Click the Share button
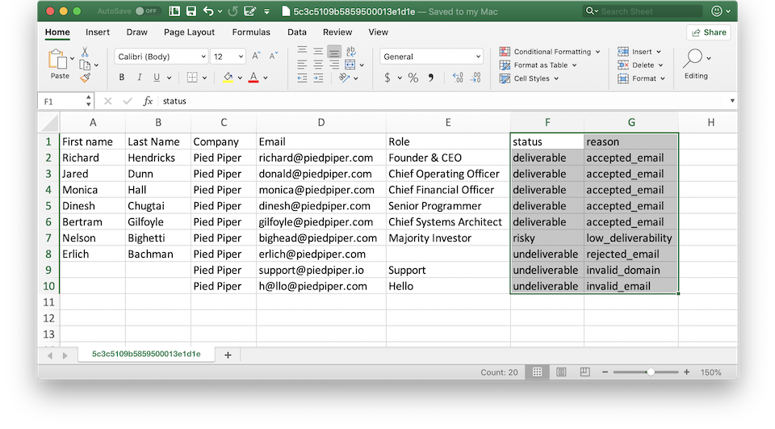This screenshot has height=429, width=775. 709,32
